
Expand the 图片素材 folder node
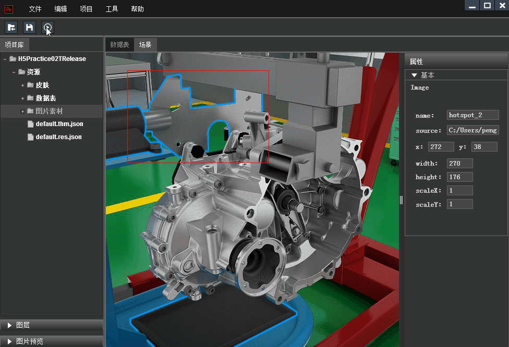[x=22, y=111]
